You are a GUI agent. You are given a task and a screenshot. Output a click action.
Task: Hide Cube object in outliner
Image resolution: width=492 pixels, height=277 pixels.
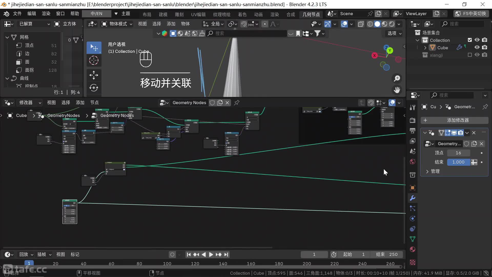pos(477,47)
